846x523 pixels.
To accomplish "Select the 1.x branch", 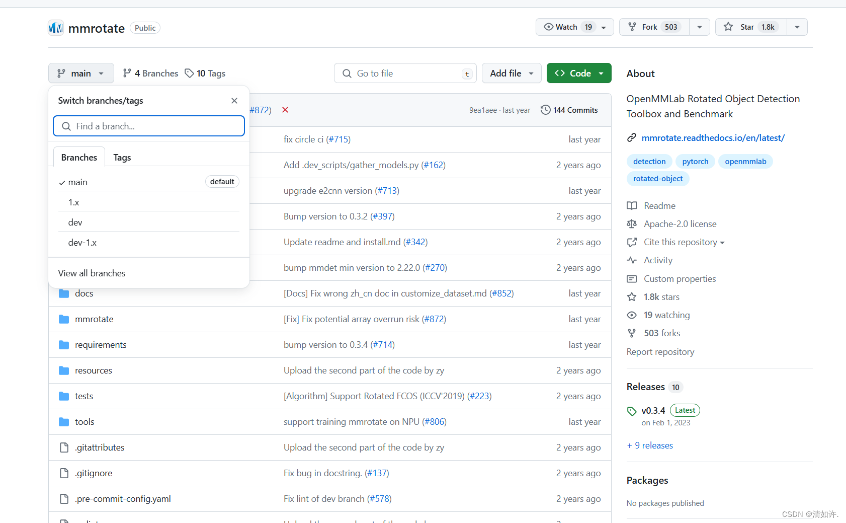I will coord(149,202).
